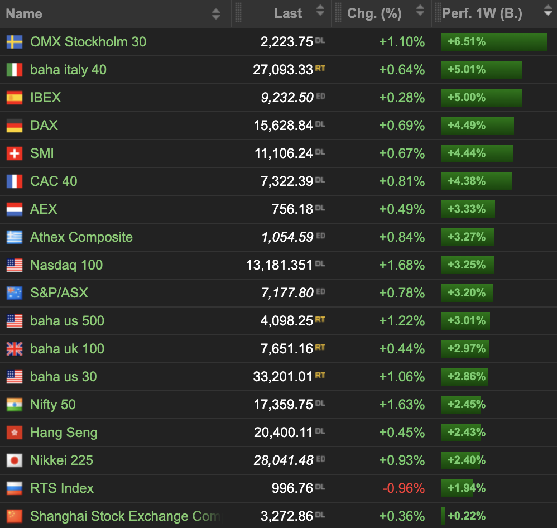Grab the drag handle left of Last column
This screenshot has width=557, height=528.
click(x=238, y=13)
